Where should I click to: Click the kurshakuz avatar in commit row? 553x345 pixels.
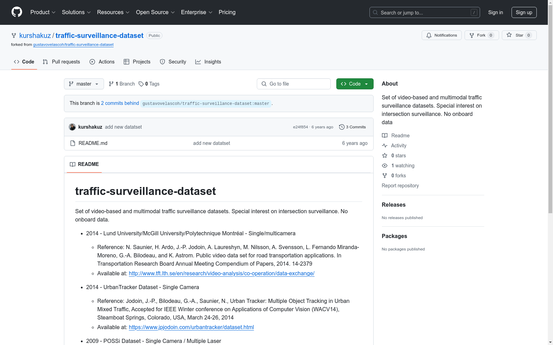(72, 127)
